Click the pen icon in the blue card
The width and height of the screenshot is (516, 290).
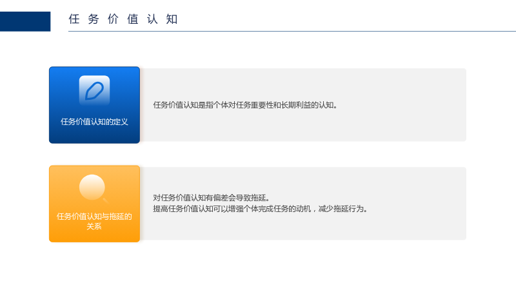94,90
